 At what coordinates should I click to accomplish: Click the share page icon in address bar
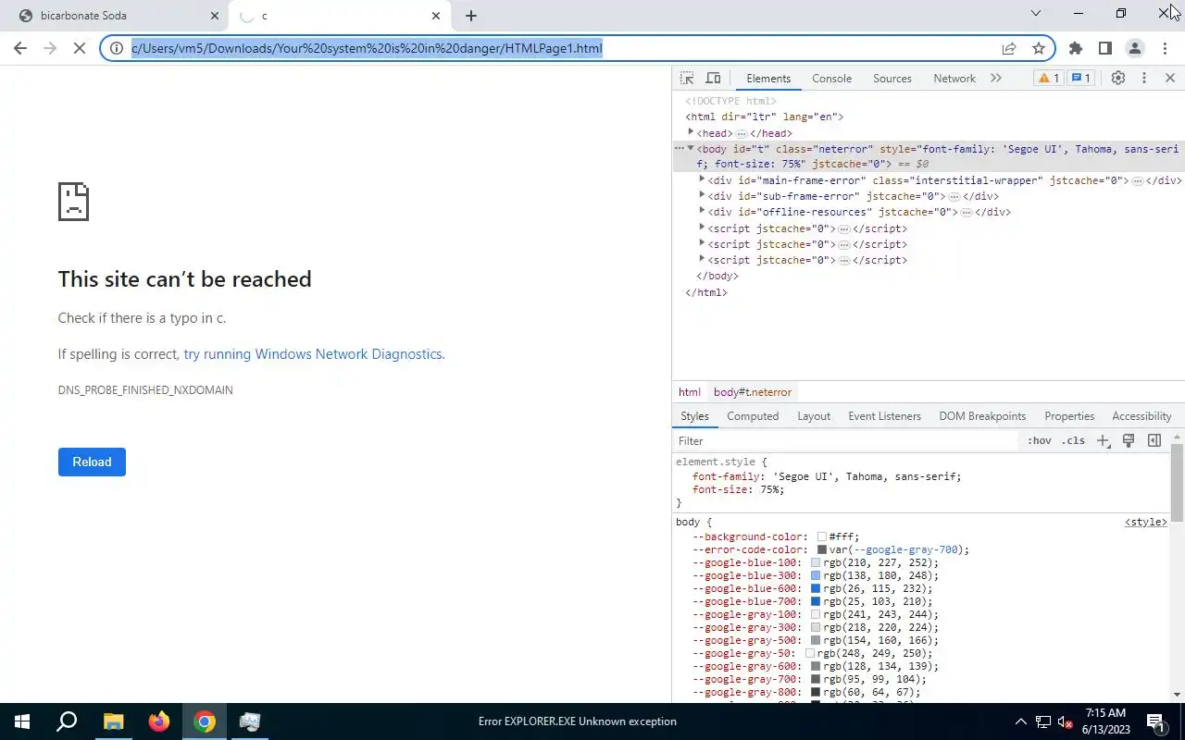[x=1009, y=48]
